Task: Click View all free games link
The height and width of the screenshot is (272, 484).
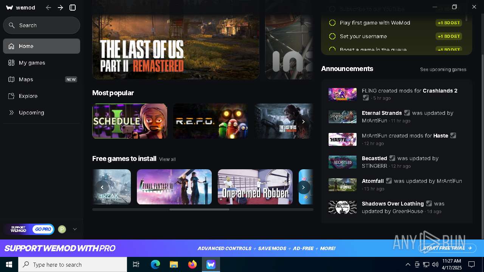Action: tap(168, 159)
